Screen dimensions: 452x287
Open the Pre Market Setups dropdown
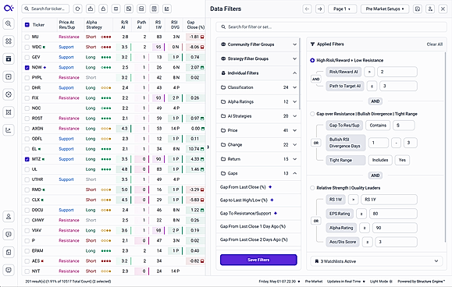[x=385, y=9]
